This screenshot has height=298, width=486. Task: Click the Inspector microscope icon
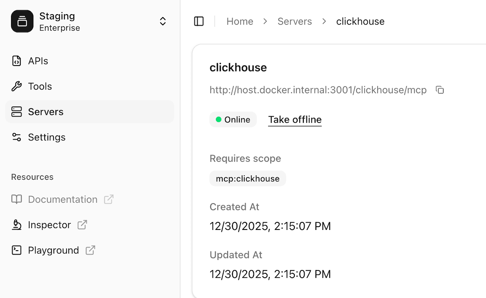(17, 225)
